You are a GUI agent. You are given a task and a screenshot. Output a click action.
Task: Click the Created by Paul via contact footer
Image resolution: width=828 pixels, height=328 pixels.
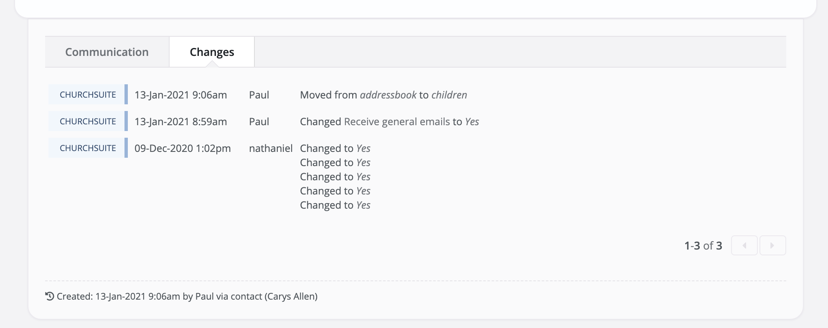[181, 296]
